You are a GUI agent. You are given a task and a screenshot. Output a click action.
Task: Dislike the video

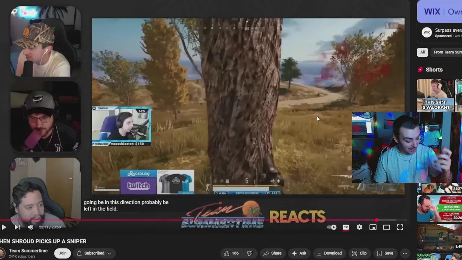coord(249,253)
